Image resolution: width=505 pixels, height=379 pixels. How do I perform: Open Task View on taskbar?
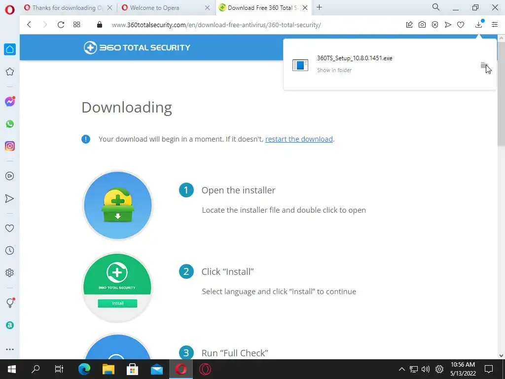click(59, 369)
